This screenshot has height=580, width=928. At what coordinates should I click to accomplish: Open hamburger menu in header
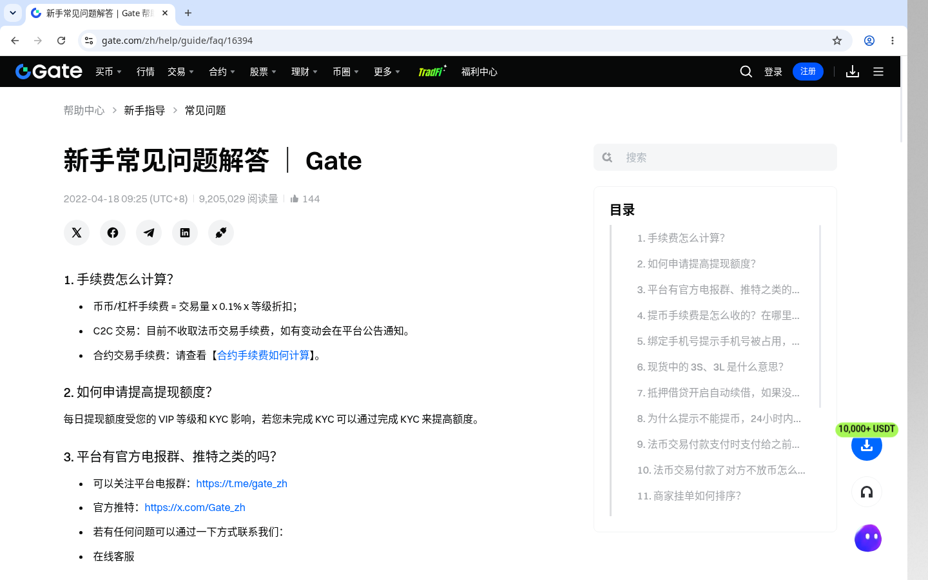coord(878,72)
